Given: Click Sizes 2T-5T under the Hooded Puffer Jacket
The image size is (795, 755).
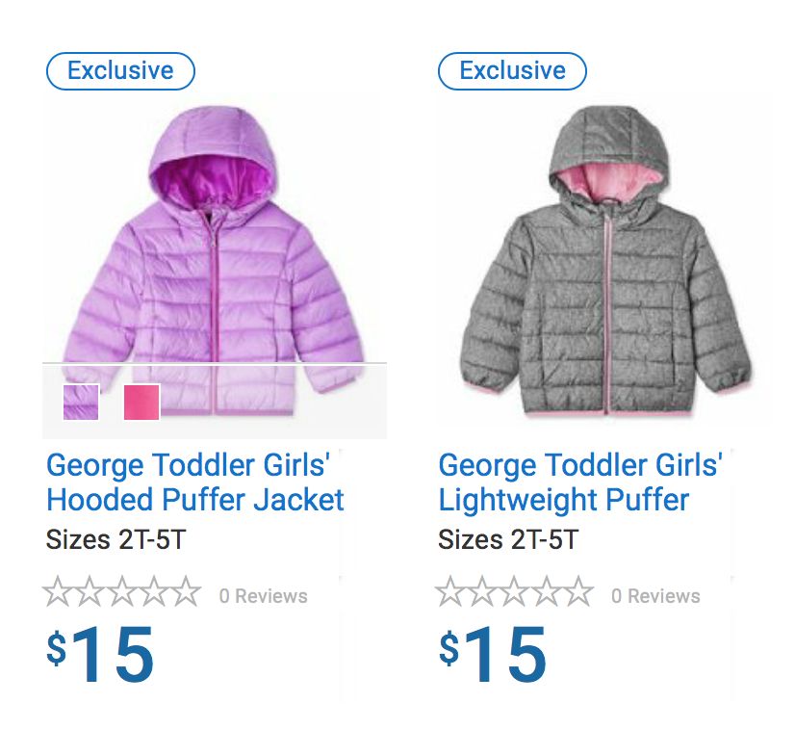Looking at the screenshot, I should click(x=115, y=539).
